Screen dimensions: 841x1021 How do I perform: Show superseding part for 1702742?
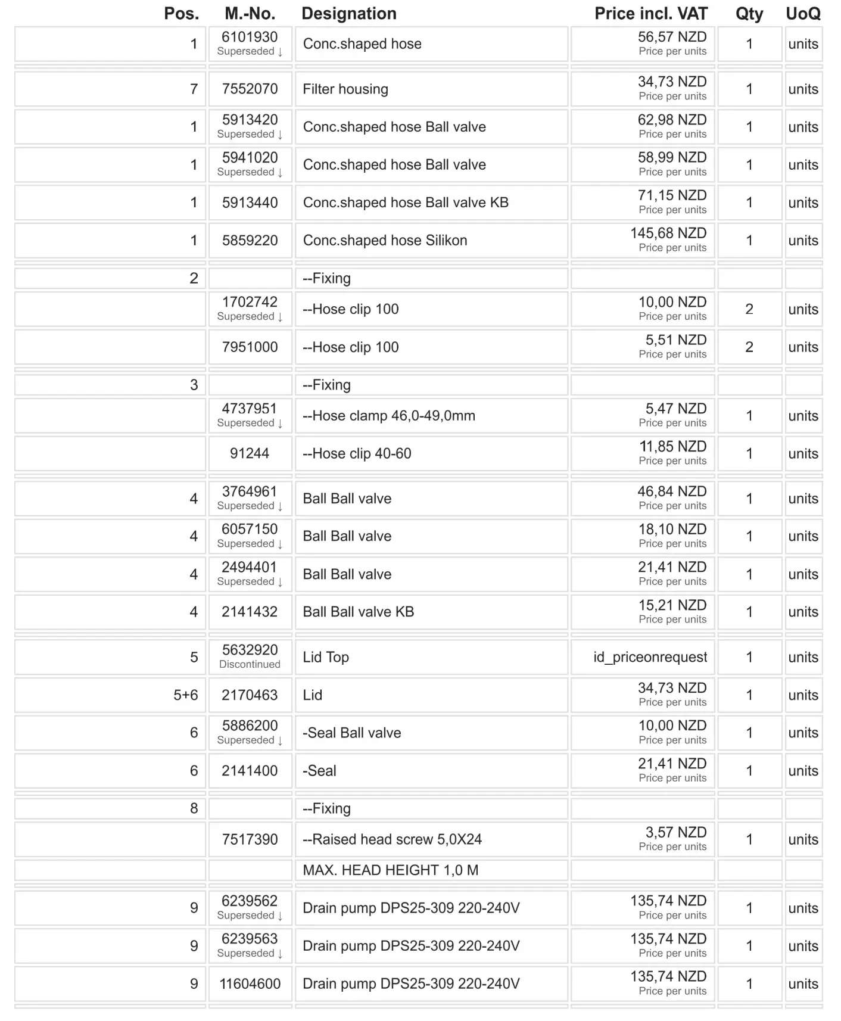pos(250,317)
